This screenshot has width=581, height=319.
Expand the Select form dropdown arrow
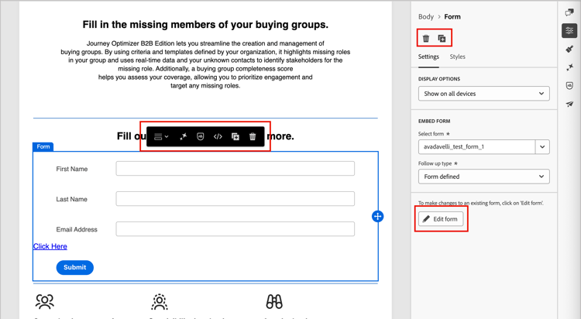[542, 146]
